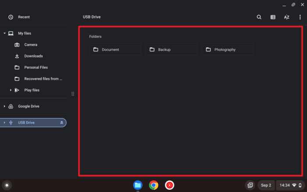The height and width of the screenshot is (192, 307).
Task: Open Files app from the shelf
Action: point(138,185)
